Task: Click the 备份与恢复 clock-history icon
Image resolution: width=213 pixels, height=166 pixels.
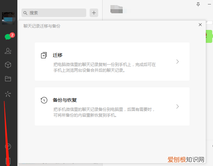Action: tap(44, 100)
